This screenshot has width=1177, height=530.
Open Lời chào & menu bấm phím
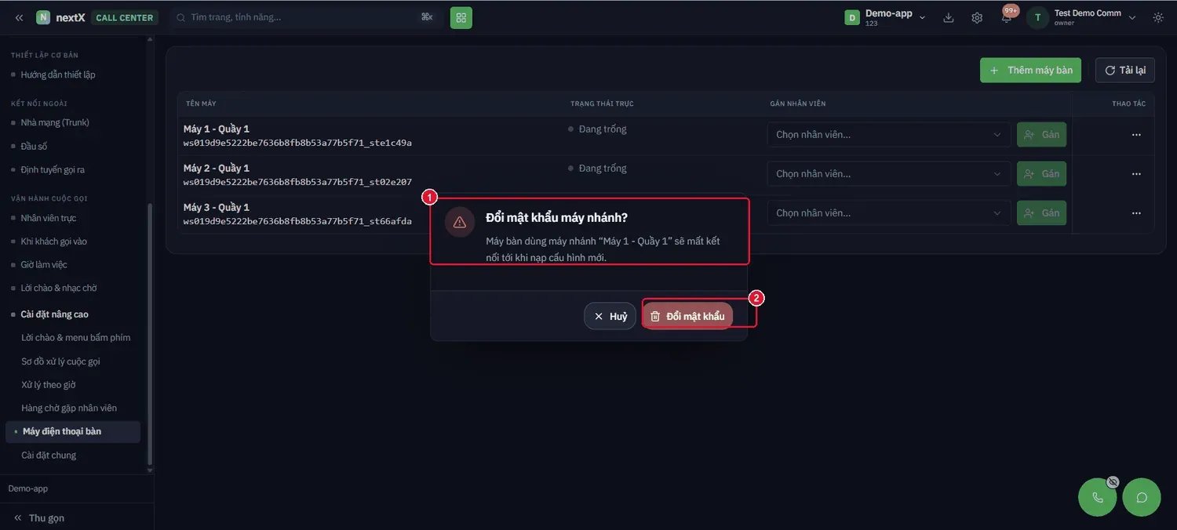click(76, 338)
